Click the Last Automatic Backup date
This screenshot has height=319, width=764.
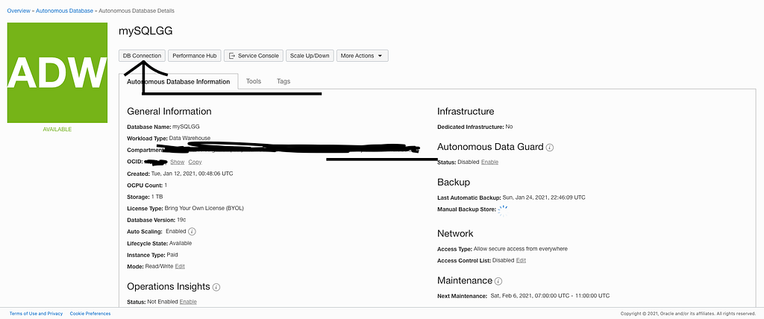[544, 198]
